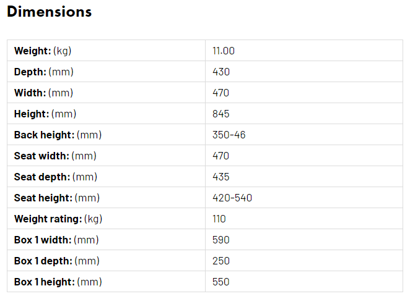The height and width of the screenshot is (299, 410).
Task: Select the Width (mm) label
Action: pos(43,93)
